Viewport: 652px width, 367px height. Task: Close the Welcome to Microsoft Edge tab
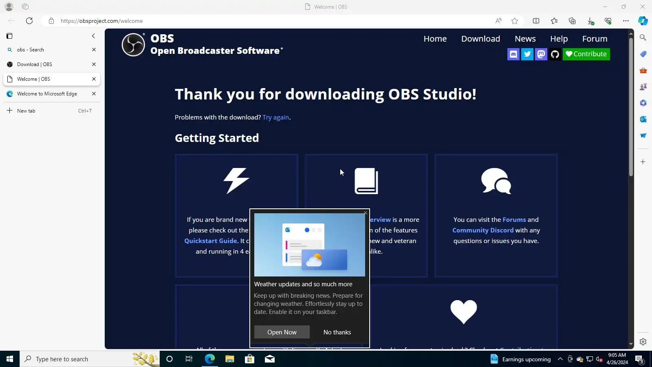tap(94, 94)
